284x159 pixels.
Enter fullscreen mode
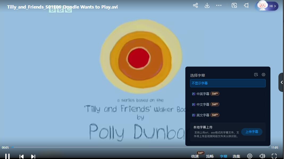[x=274, y=156]
